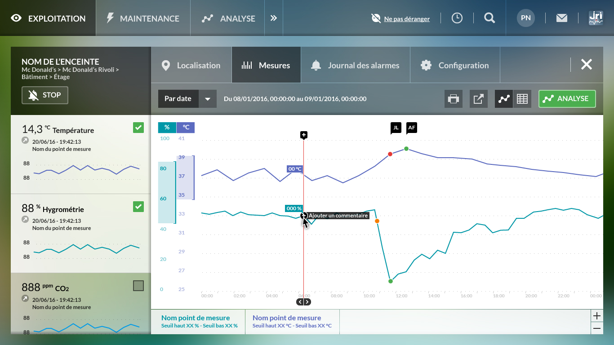Click the JRI logo icon
Screen dimensions: 614x345
coord(596,18)
